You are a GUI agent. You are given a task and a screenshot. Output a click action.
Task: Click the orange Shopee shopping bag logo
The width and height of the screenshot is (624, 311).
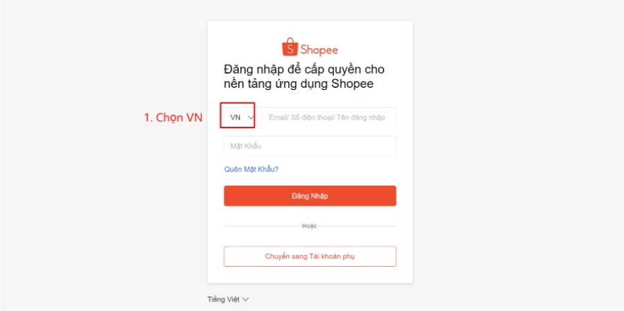(290, 47)
